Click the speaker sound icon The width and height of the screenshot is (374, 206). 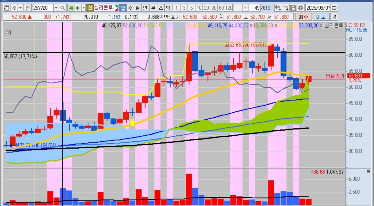click(78, 8)
